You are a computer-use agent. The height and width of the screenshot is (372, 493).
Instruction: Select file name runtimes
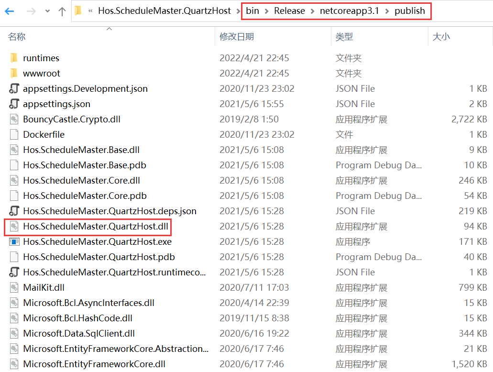(x=41, y=58)
